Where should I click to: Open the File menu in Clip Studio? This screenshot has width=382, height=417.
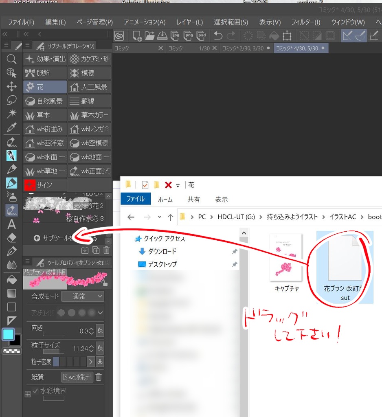[21, 22]
